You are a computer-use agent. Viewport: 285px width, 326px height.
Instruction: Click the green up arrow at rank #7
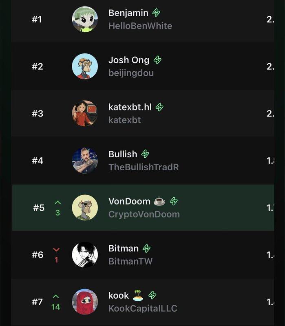tap(56, 296)
